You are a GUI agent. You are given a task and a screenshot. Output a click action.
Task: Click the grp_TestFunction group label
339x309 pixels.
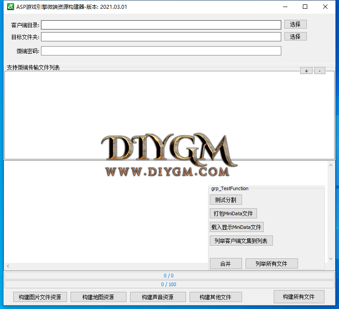[230, 188]
